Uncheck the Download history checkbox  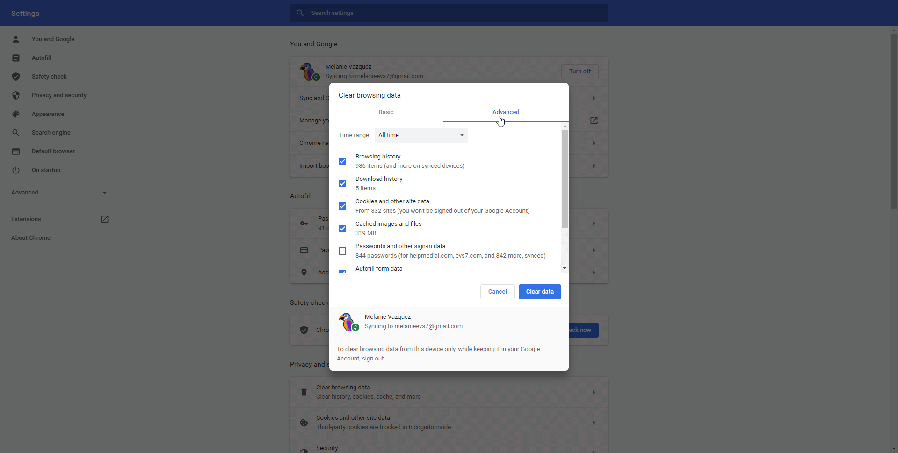pyautogui.click(x=342, y=184)
